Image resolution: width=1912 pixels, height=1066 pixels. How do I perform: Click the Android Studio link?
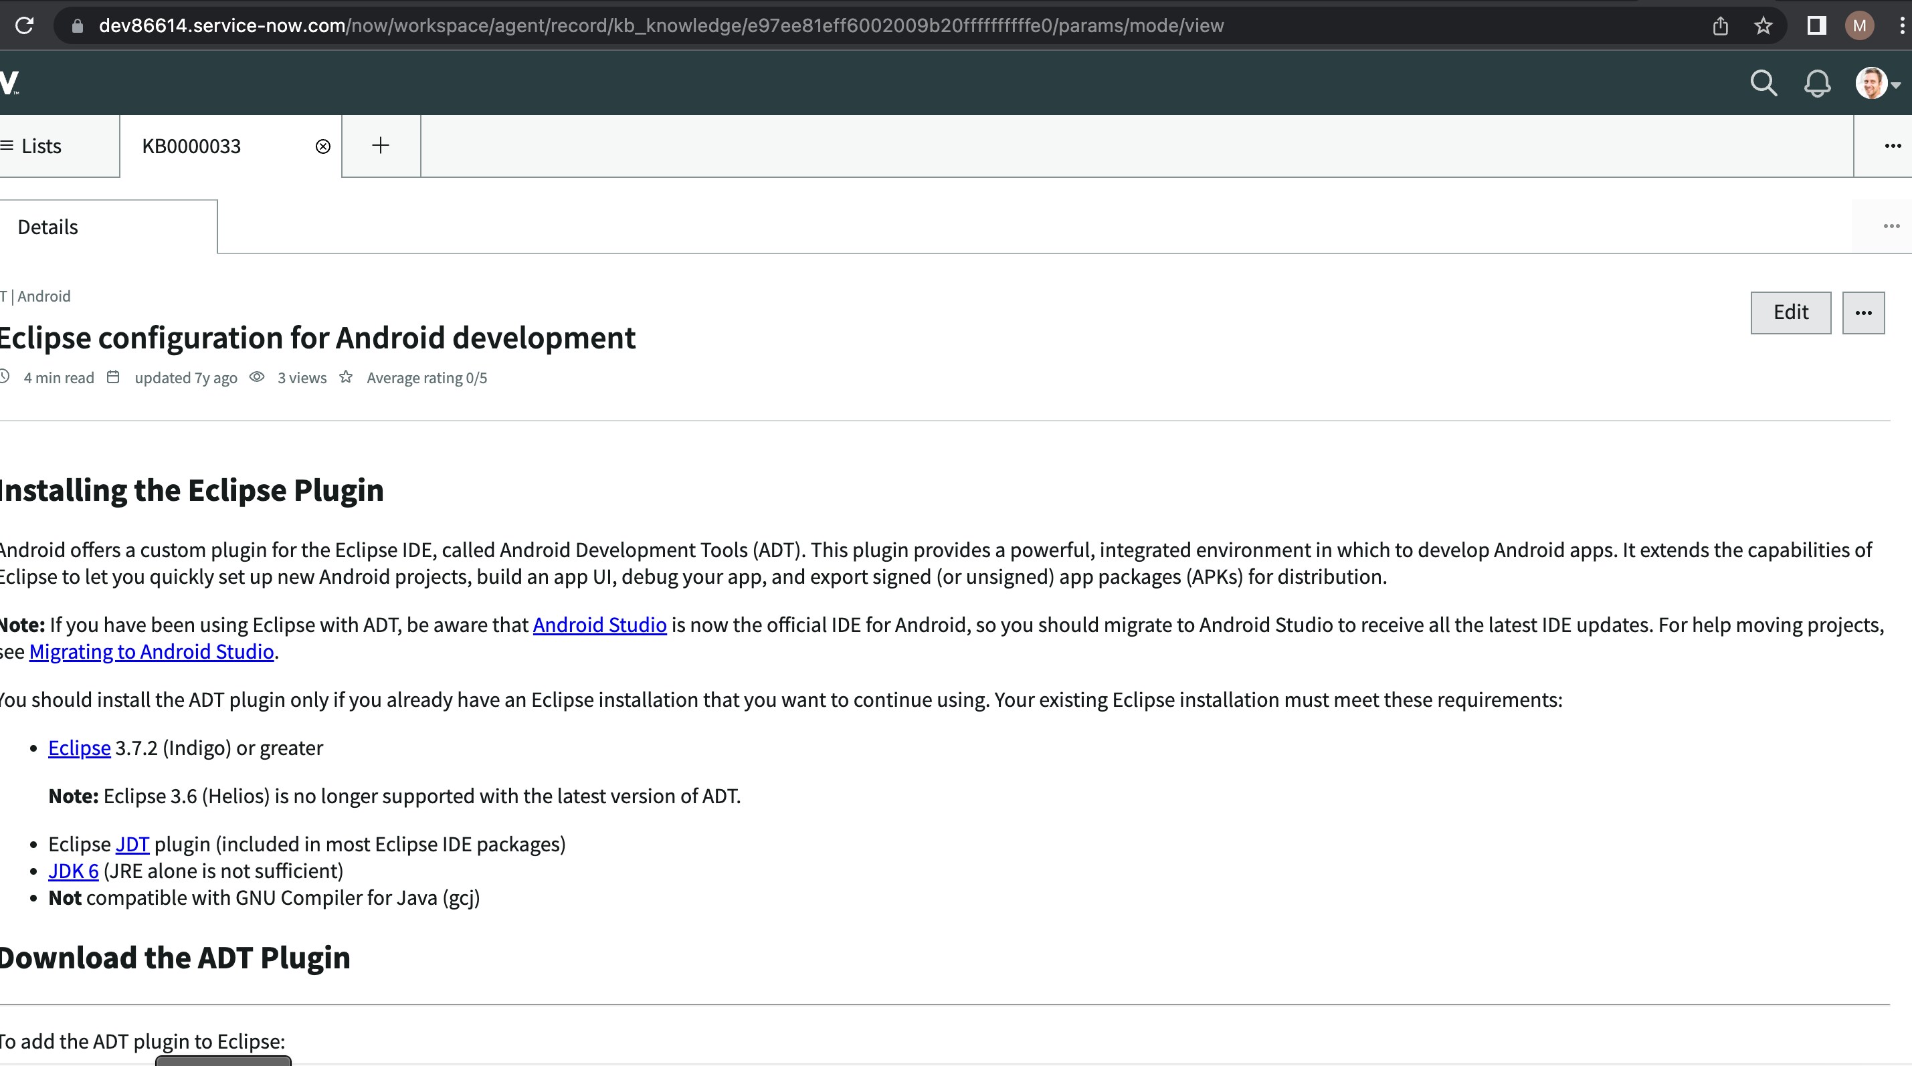click(599, 625)
